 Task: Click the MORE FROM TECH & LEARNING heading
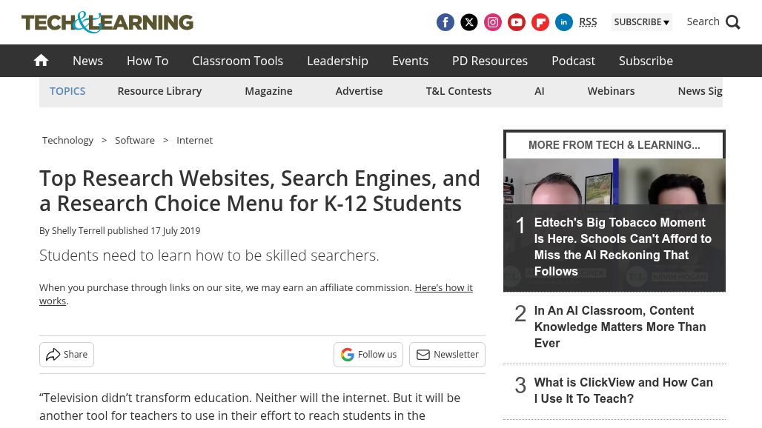coord(614,145)
